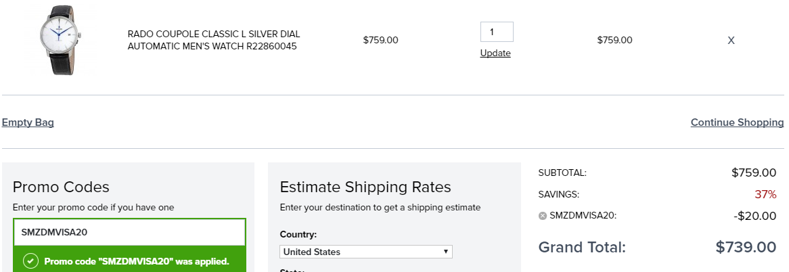Open the Rado Coupole Classic product title
Screen dimensions: 789x272
point(214,40)
